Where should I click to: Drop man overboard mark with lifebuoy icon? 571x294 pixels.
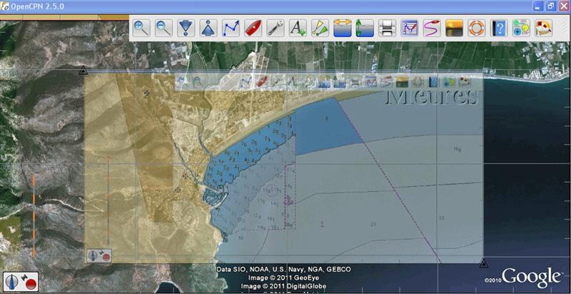[x=476, y=29]
